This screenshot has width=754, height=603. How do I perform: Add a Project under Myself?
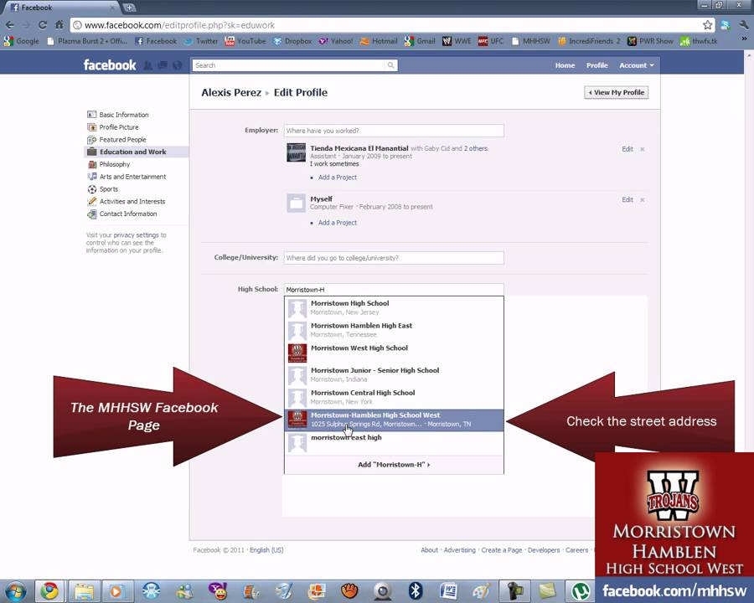[337, 223]
